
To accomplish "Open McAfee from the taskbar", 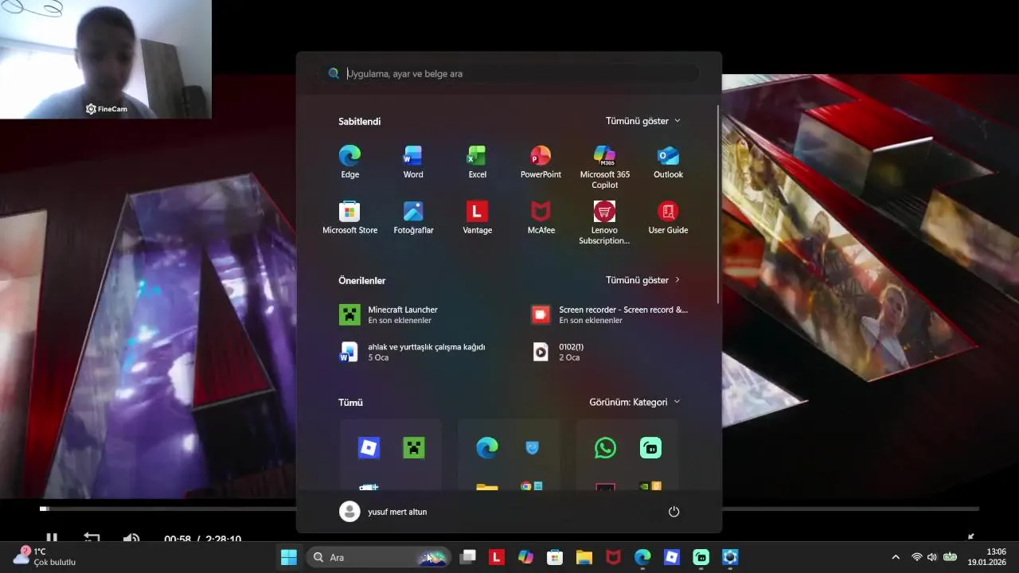I will [613, 557].
